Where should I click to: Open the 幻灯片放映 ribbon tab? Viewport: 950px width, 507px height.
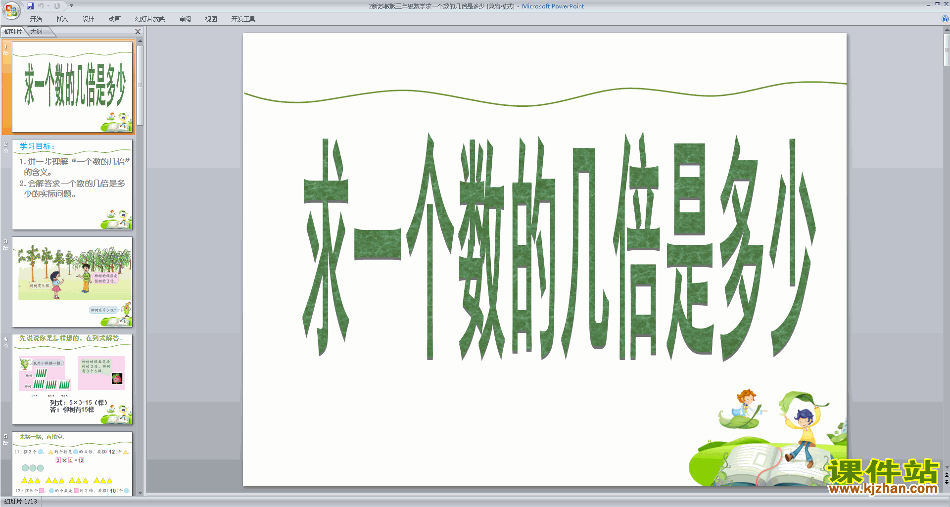click(150, 19)
